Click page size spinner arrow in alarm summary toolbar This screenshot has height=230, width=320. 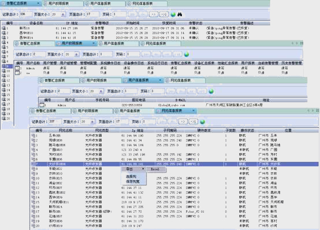[63, 14]
